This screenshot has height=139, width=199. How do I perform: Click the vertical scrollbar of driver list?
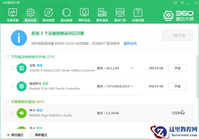[197, 76]
